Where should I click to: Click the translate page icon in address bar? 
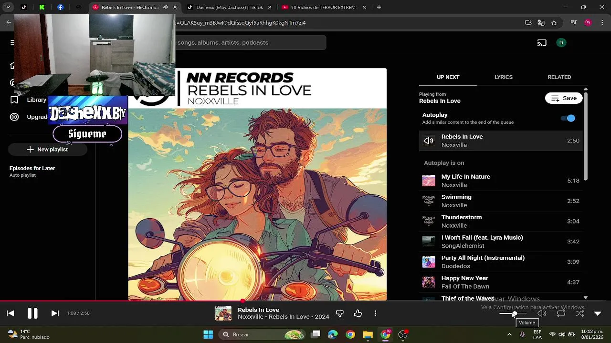tap(541, 22)
